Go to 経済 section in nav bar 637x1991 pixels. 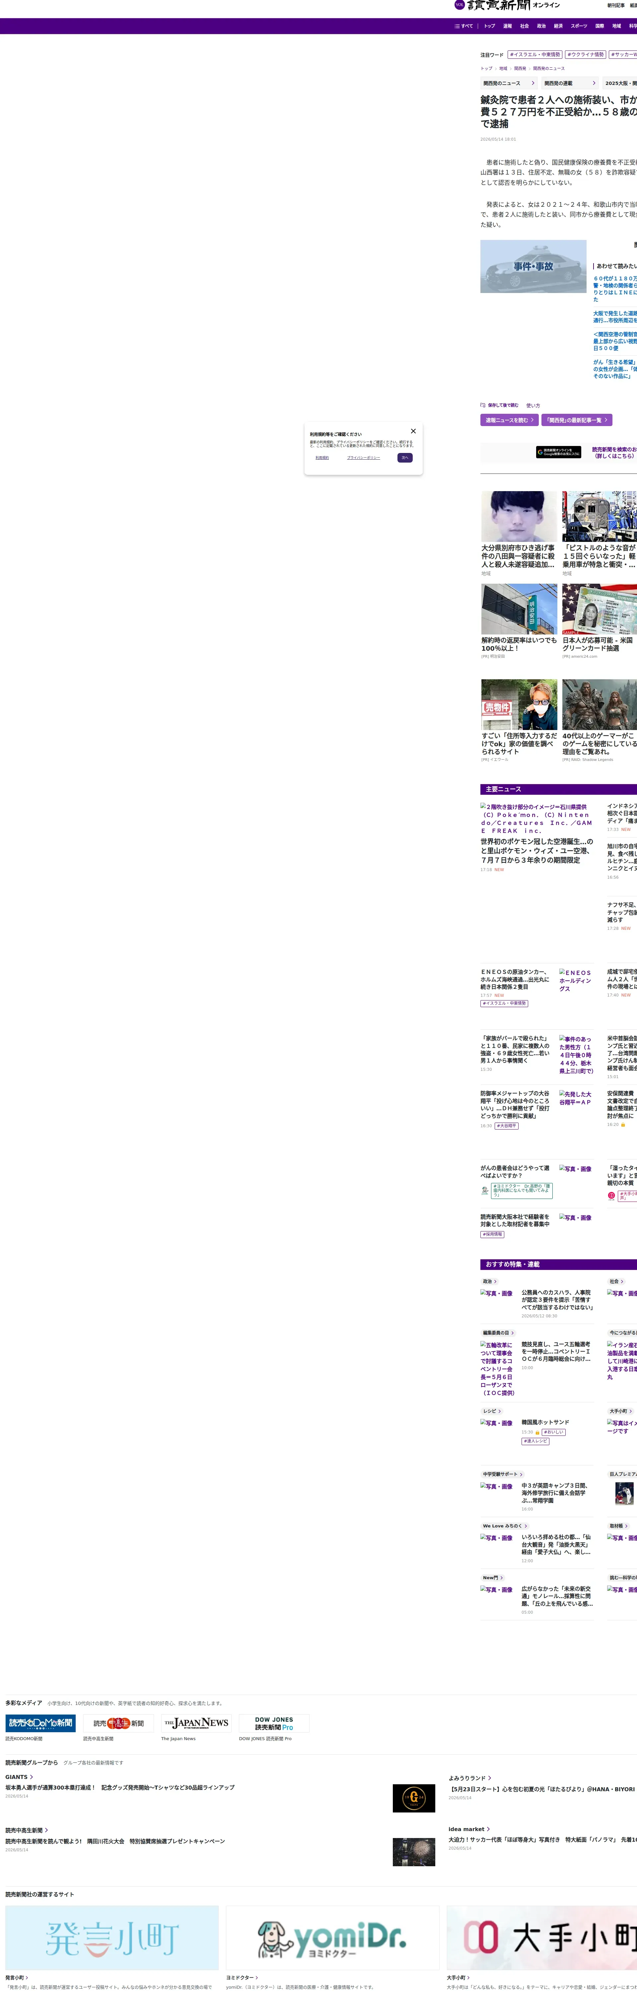click(558, 26)
